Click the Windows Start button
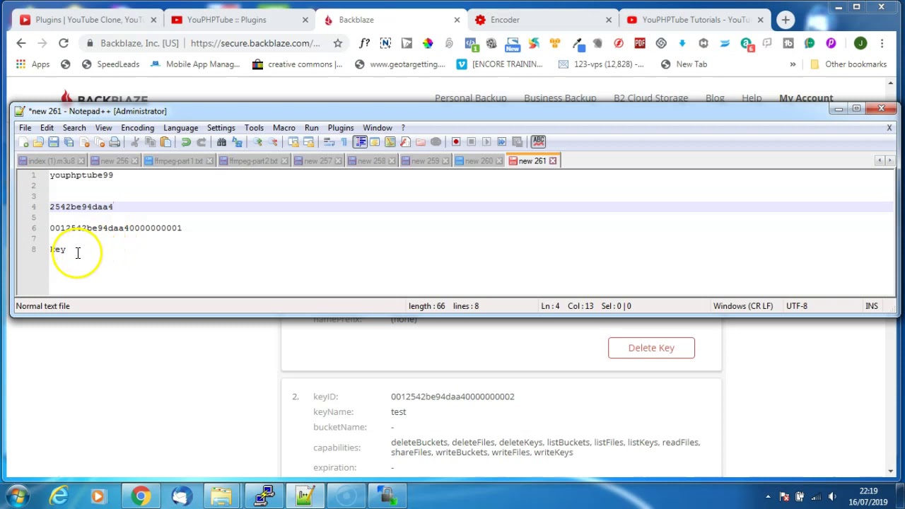This screenshot has width=905, height=509. pyautogui.click(x=17, y=496)
